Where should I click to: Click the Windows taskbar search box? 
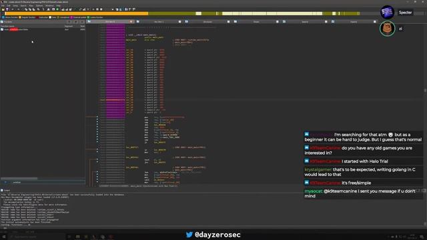point(37,237)
